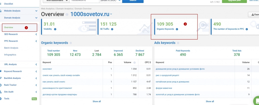The image size is (259, 105).
Task: Click info icon next to Organic keywords heading
Action: [71, 43]
